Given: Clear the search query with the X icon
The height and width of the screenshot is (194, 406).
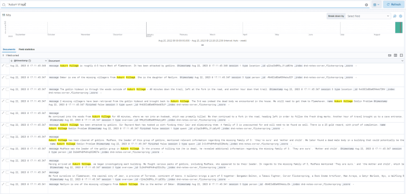Looking at the screenshot, I should pos(366,5).
